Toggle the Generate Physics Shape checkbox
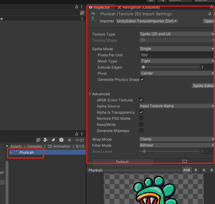The height and width of the screenshot is (204, 215). [x=142, y=79]
